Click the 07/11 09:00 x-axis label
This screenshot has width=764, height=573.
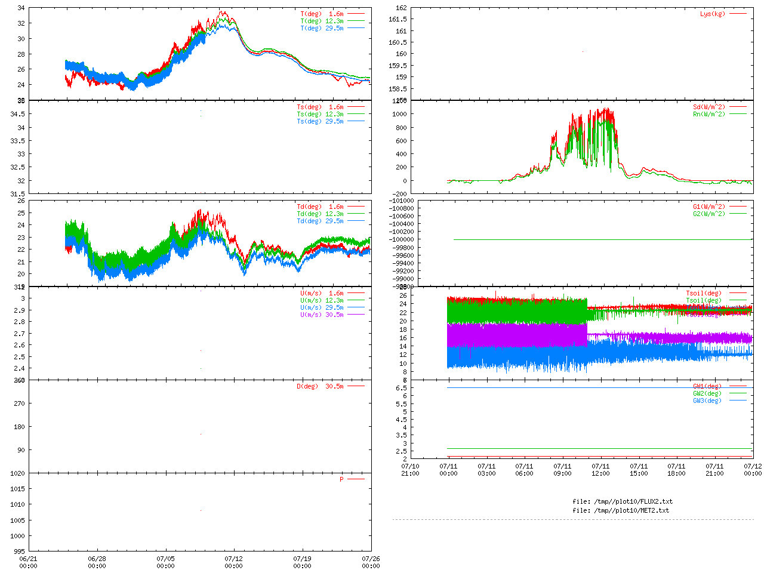click(562, 470)
